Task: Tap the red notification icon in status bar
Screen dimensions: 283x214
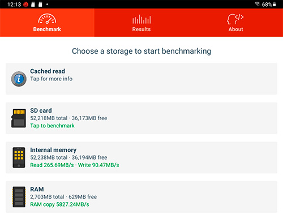Action: pyautogui.click(x=25, y=5)
